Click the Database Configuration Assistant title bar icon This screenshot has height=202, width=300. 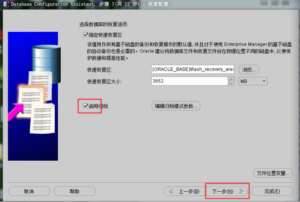pyautogui.click(x=6, y=4)
